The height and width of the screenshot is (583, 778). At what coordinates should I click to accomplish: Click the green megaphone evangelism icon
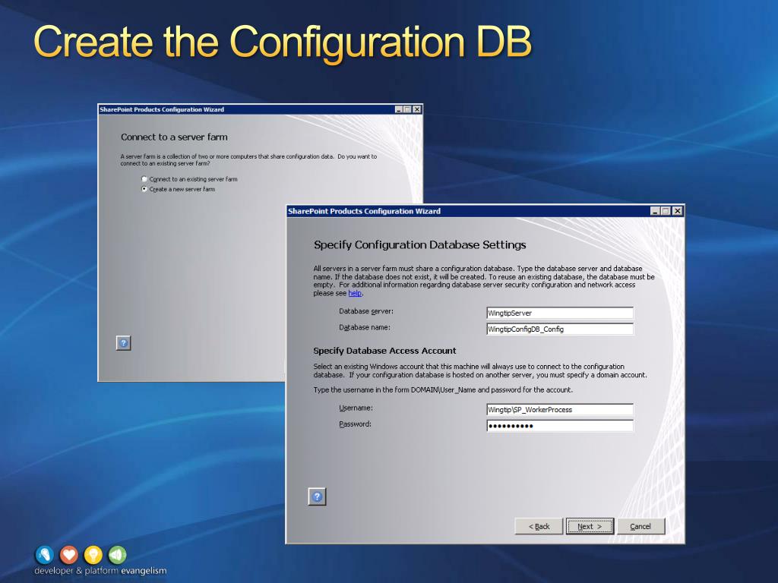click(x=118, y=555)
